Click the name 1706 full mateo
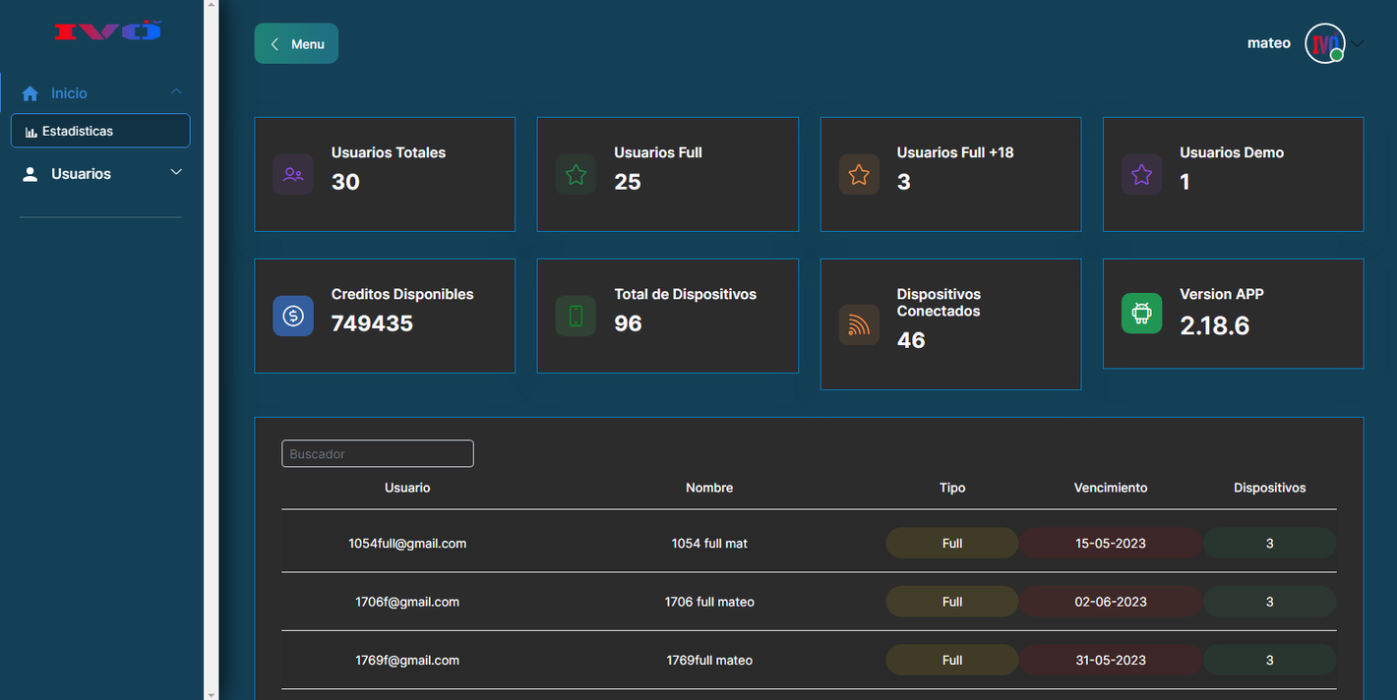This screenshot has height=700, width=1397. [x=709, y=602]
